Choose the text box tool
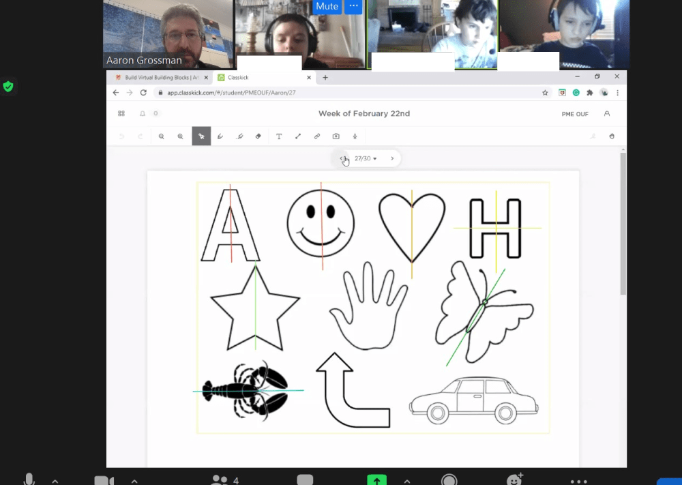Viewport: 682px width, 485px height. 279,136
